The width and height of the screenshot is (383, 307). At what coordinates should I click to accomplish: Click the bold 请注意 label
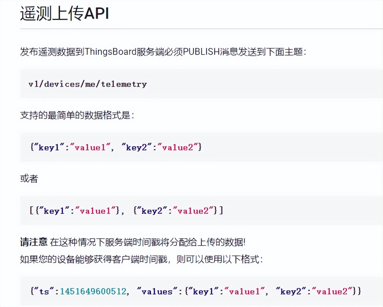(33, 242)
